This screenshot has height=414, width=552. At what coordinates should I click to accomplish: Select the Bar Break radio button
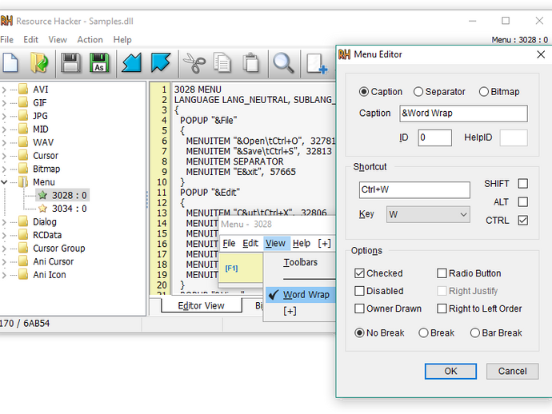(x=475, y=332)
